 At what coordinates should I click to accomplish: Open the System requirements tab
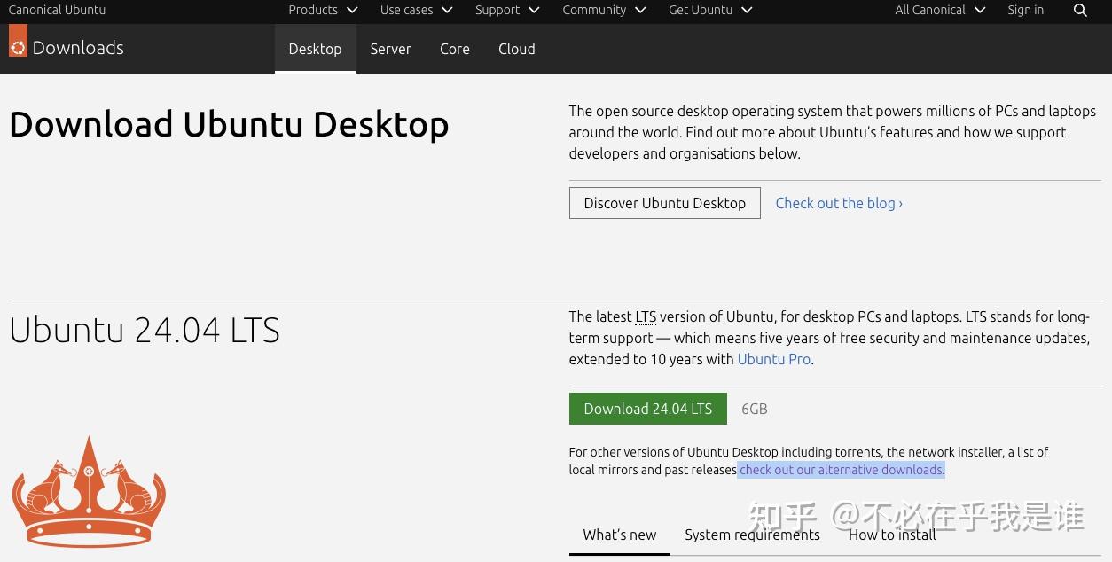(752, 535)
